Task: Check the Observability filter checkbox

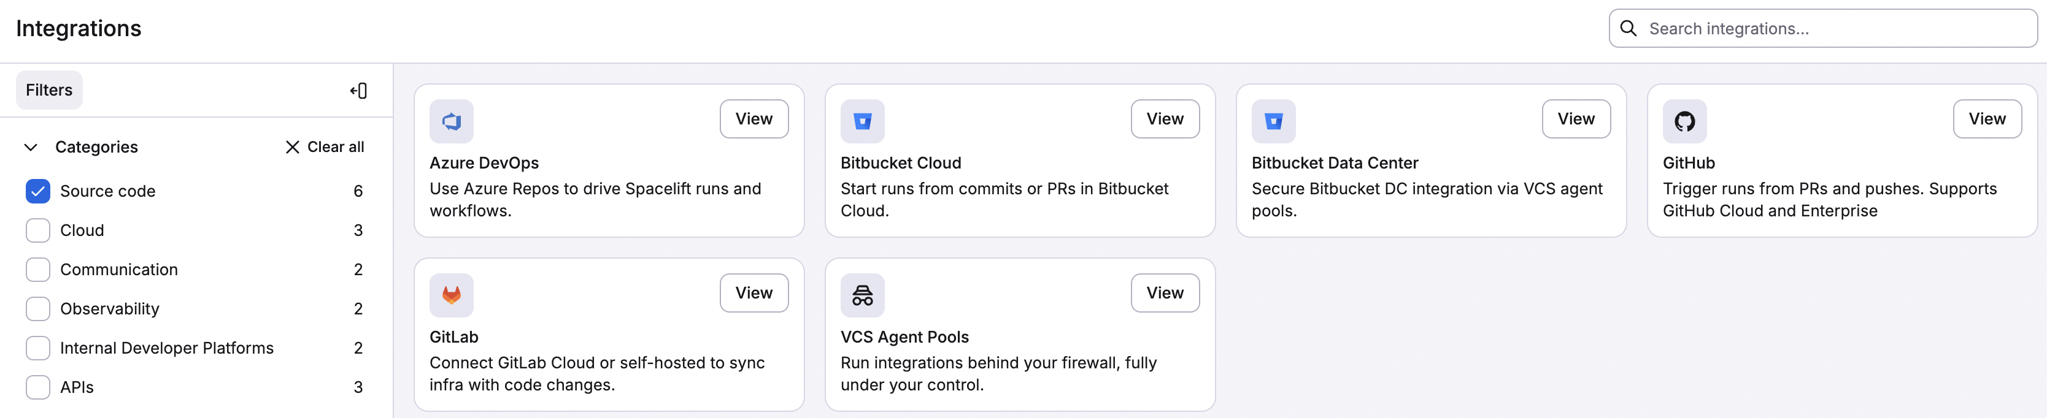Action: [x=37, y=308]
